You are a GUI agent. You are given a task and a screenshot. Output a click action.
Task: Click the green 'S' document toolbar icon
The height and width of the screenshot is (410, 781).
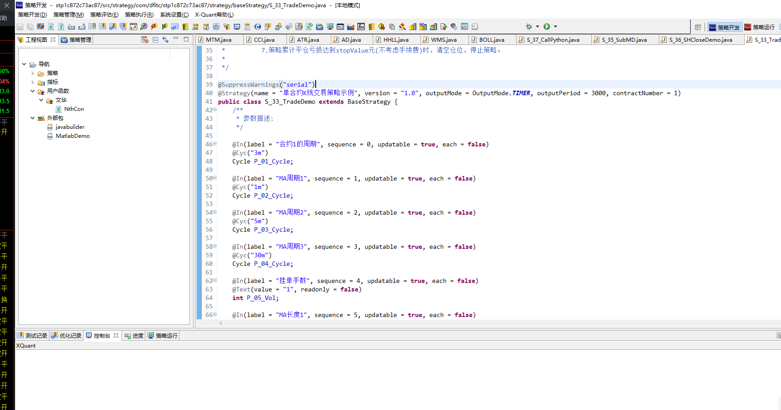coord(51,27)
